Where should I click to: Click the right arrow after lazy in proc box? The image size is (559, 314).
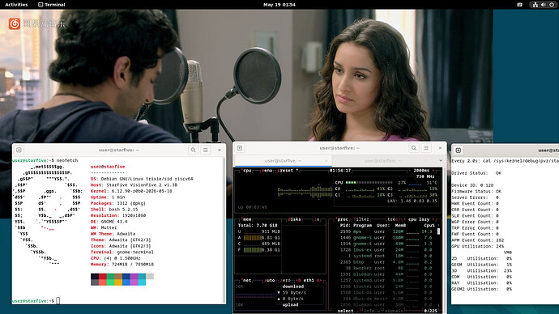(x=433, y=219)
